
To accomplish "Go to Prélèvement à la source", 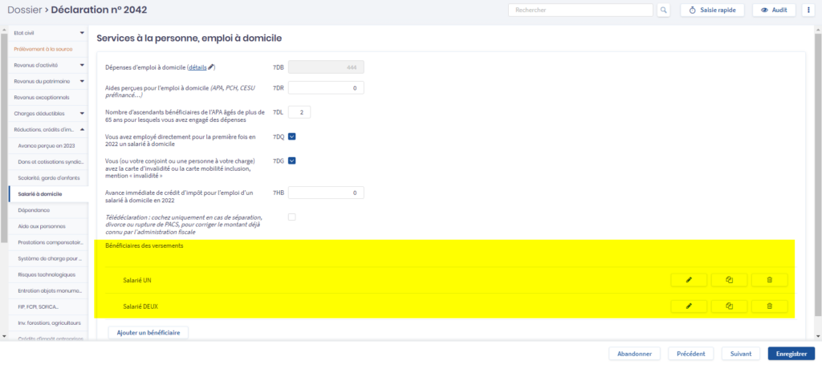I will [x=43, y=49].
